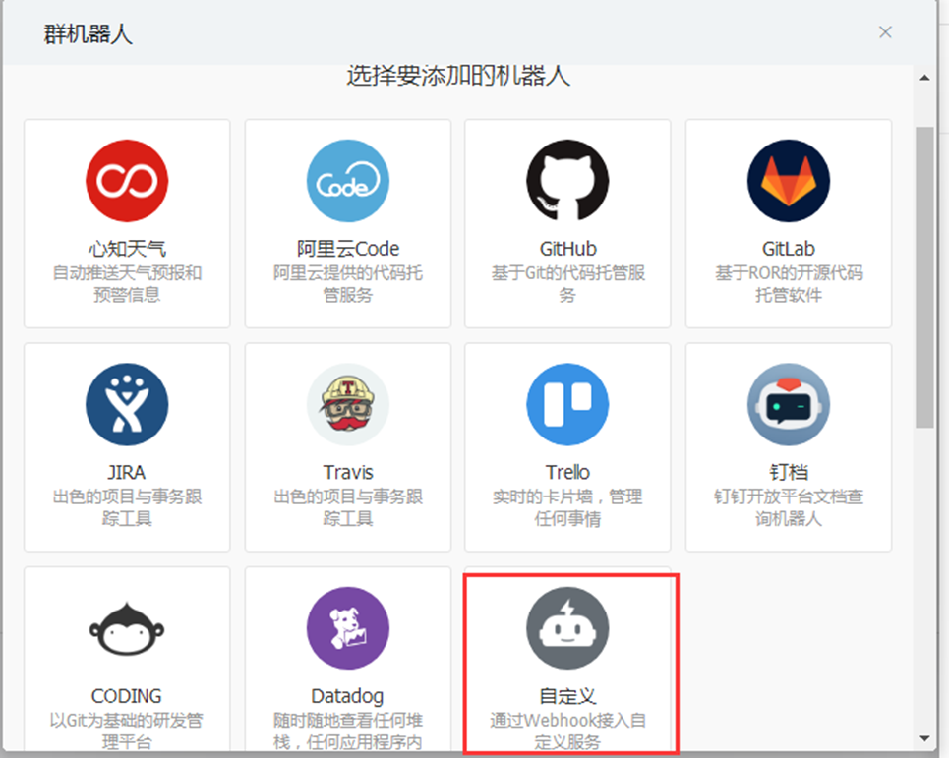Click description 基于Git的代码托管服务
Screen dimensions: 949x758
[x=567, y=284]
